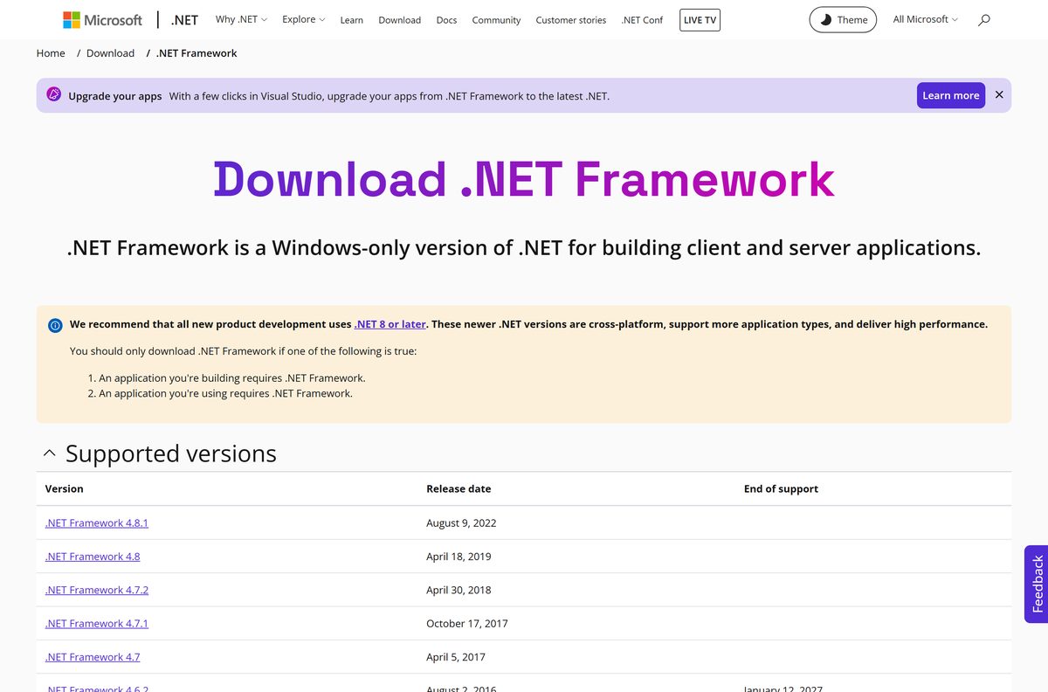1048x692 pixels.
Task: Open the Learn nav item
Action: pos(352,20)
